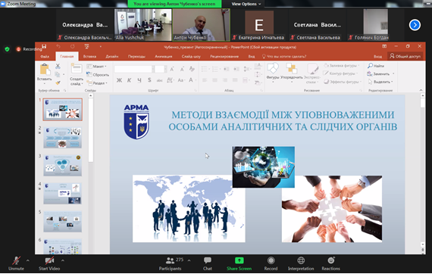Open the Participants panel
Viewport: 432px width, 274px height.
[x=171, y=263]
